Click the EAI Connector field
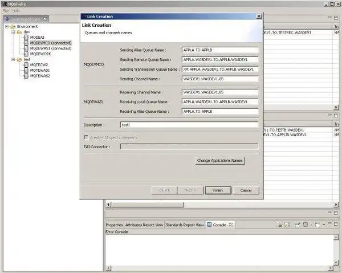Viewport: 342px width, 273px height. (189, 146)
